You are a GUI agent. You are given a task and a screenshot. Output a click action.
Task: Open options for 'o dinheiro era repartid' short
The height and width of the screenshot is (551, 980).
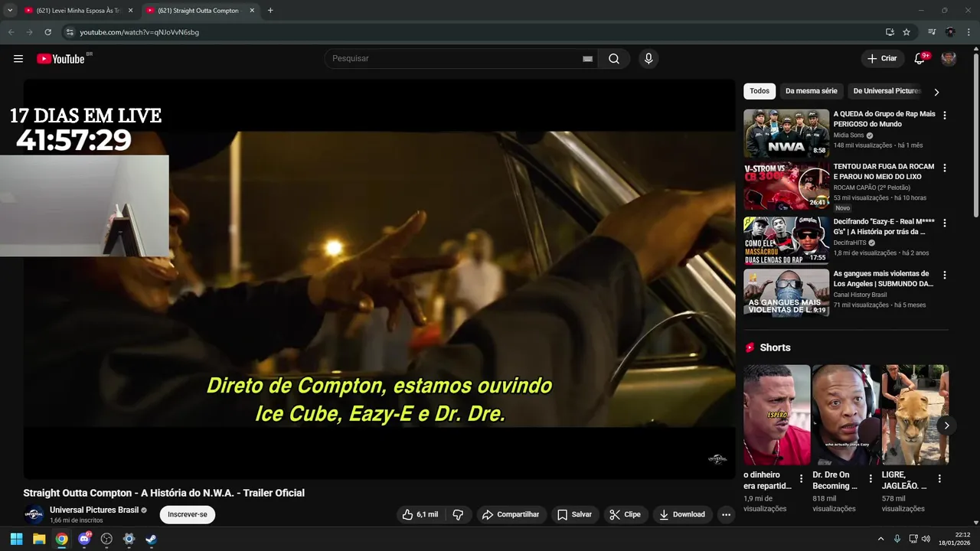coord(802,478)
